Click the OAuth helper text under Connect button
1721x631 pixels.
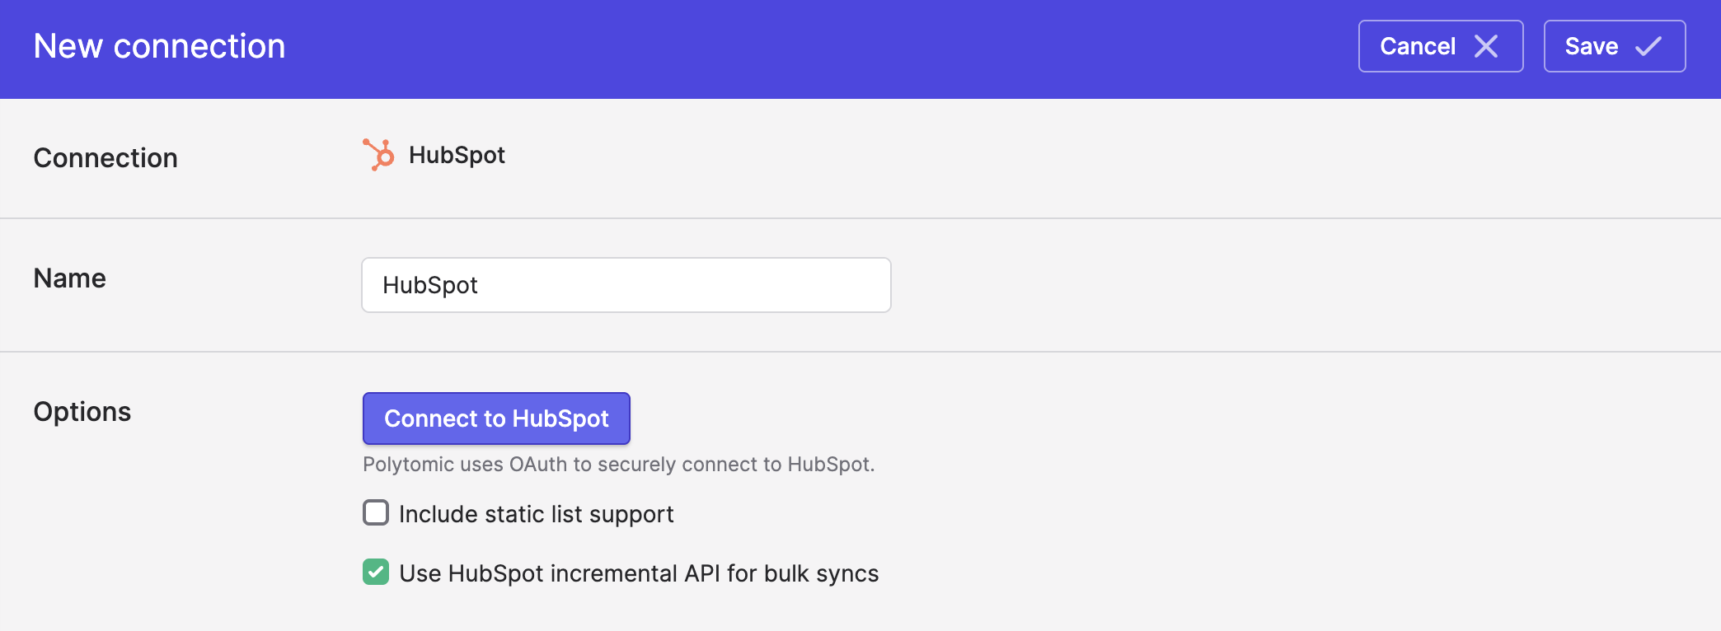coord(618,465)
